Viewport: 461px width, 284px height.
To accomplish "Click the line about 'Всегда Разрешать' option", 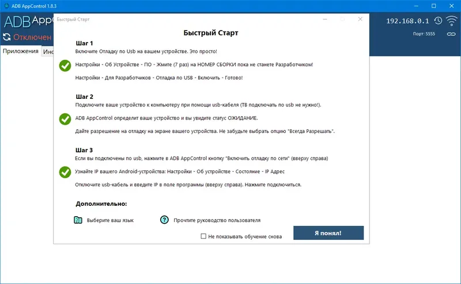I will coord(205,131).
